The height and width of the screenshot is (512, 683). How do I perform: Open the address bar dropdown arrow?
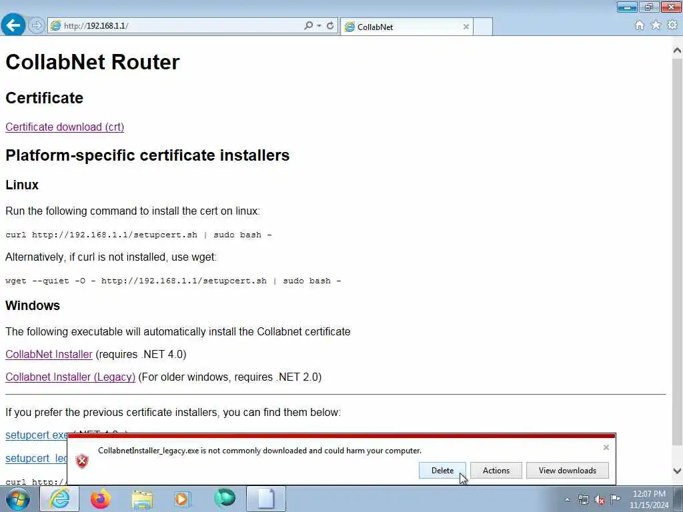(x=319, y=26)
